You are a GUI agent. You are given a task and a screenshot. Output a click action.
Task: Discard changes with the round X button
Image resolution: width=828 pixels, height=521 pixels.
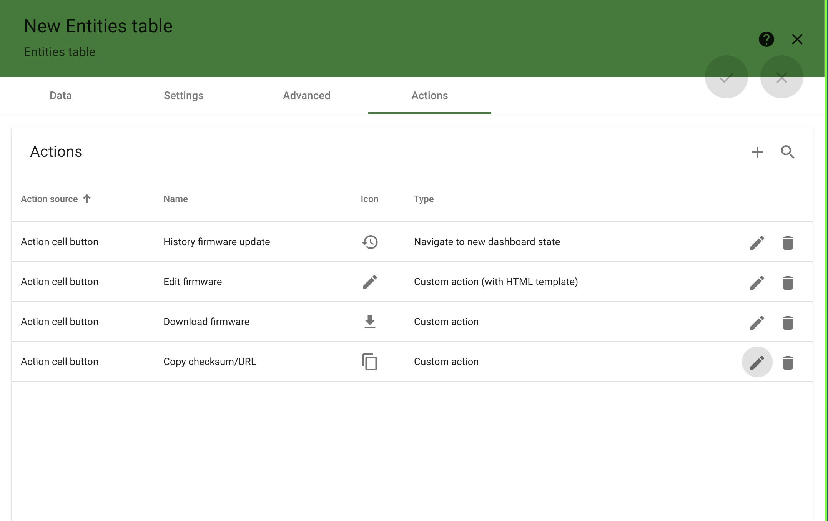pos(781,77)
